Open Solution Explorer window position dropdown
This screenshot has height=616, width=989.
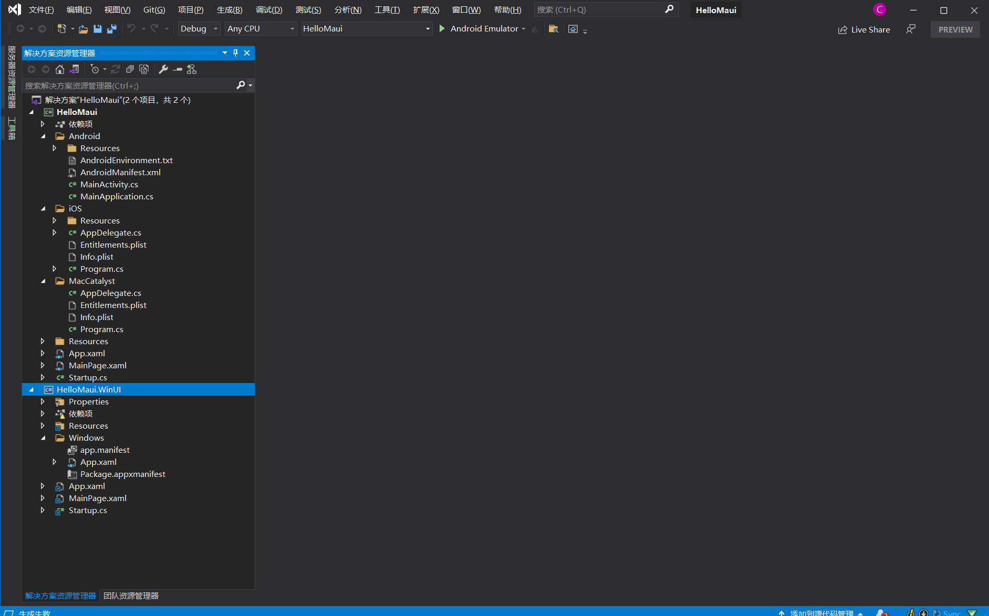(x=225, y=53)
